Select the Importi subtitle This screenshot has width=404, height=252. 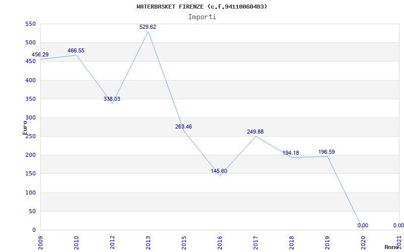point(201,17)
